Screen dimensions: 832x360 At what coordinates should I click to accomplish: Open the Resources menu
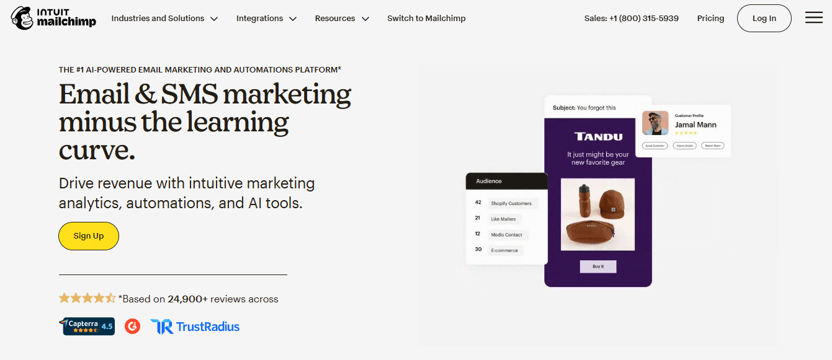pyautogui.click(x=342, y=18)
